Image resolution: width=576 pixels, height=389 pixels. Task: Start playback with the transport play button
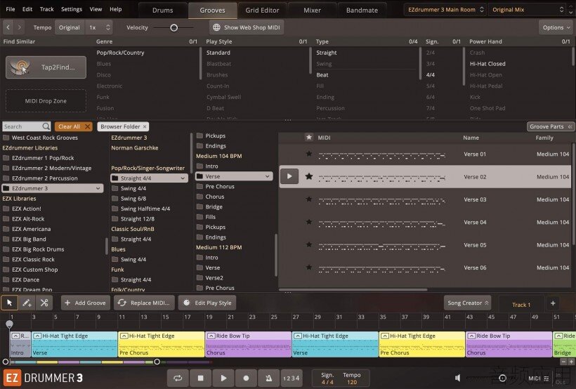click(x=223, y=378)
